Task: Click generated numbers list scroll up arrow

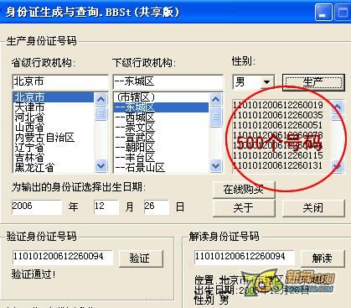Action: [x=337, y=107]
